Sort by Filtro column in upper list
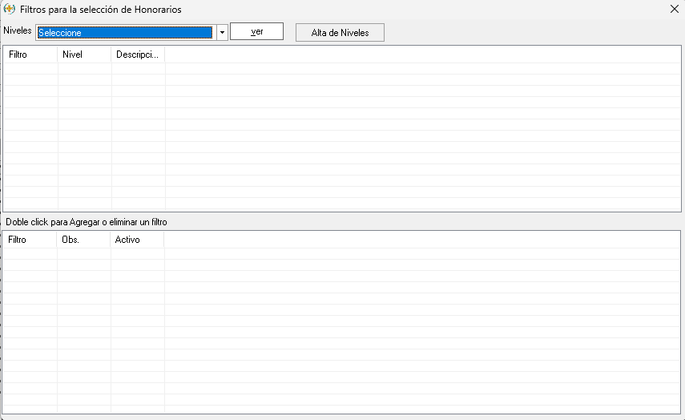 30,55
